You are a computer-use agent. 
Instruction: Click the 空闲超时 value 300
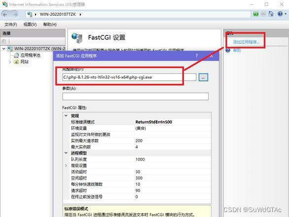tap(139, 178)
